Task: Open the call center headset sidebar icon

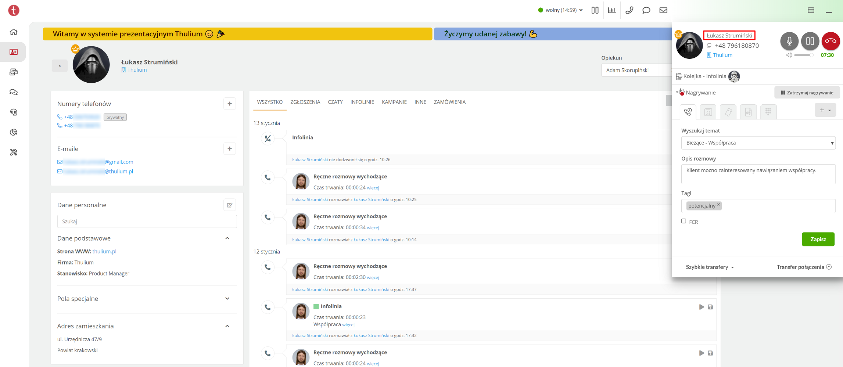Action: coord(14,112)
